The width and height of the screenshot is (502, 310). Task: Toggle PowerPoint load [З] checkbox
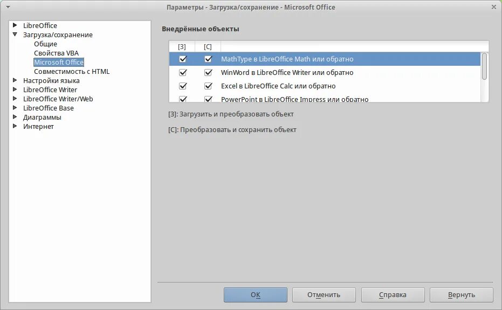(x=183, y=99)
